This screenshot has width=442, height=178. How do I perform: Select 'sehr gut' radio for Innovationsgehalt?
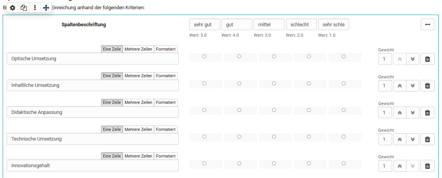coord(204,163)
